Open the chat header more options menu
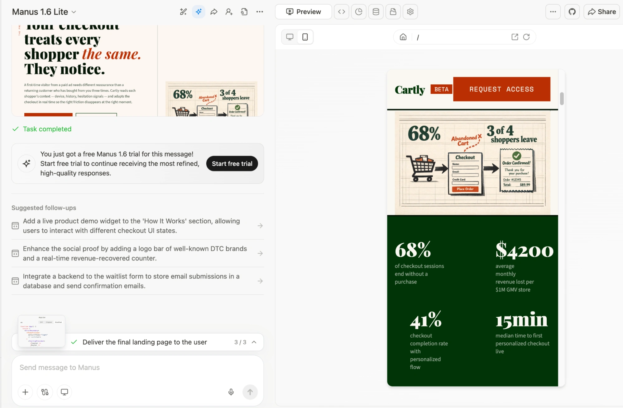This screenshot has height=408, width=623. tap(260, 12)
